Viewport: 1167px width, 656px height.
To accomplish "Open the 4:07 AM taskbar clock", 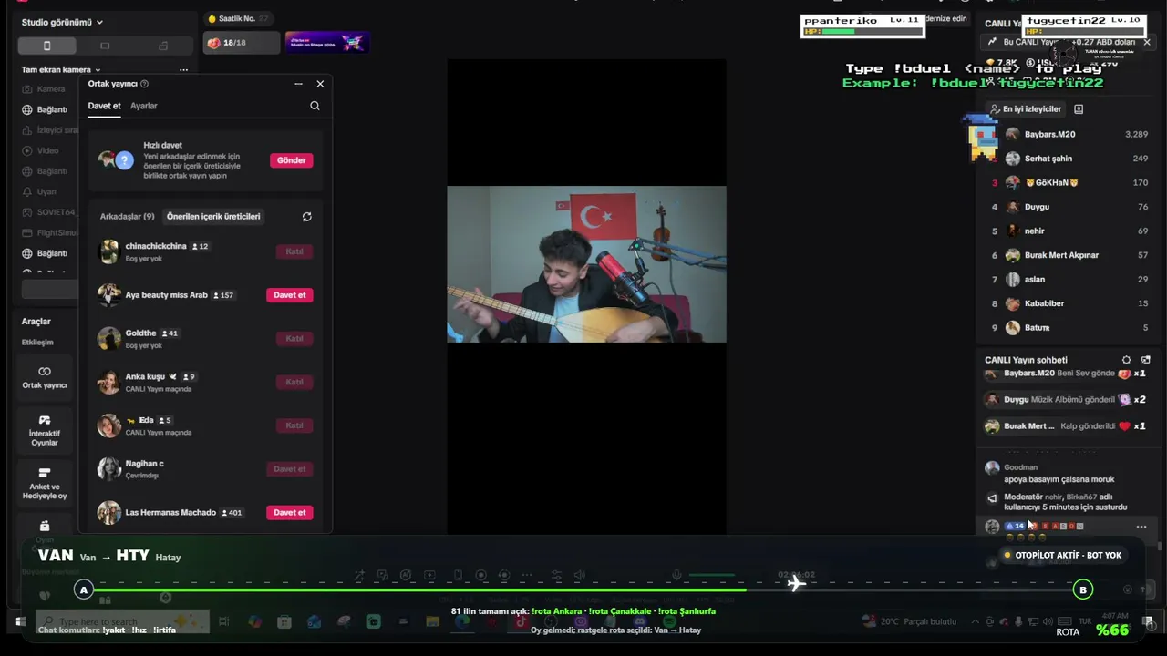I will pos(1115,618).
